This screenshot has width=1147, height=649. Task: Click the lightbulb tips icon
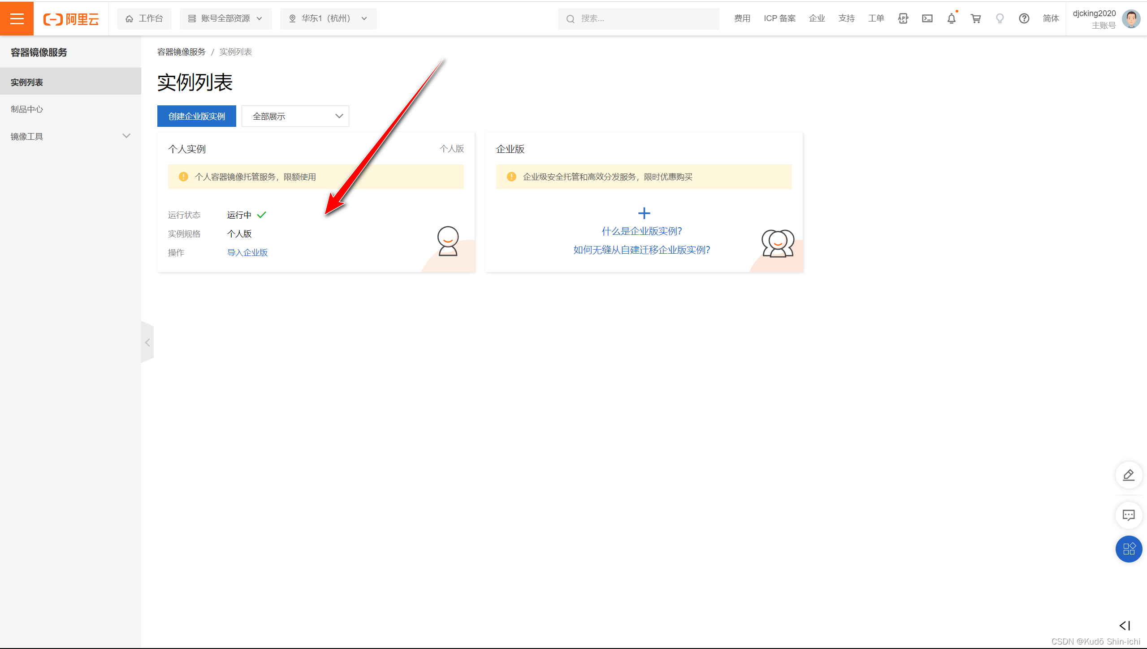[x=1000, y=18]
